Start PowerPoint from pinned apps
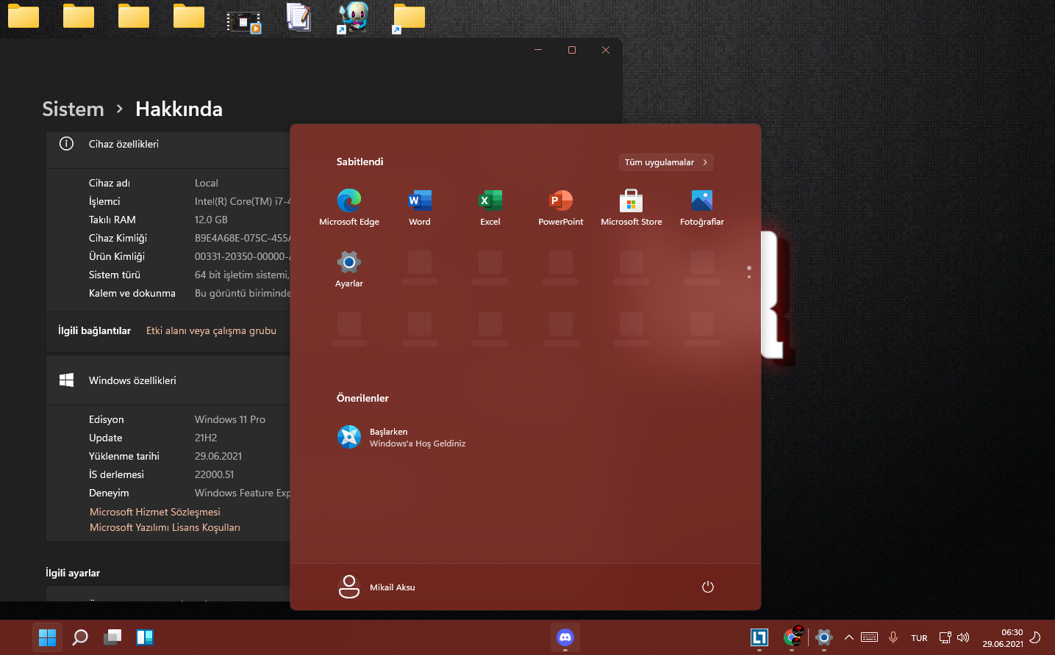The width and height of the screenshot is (1055, 655). pos(561,208)
